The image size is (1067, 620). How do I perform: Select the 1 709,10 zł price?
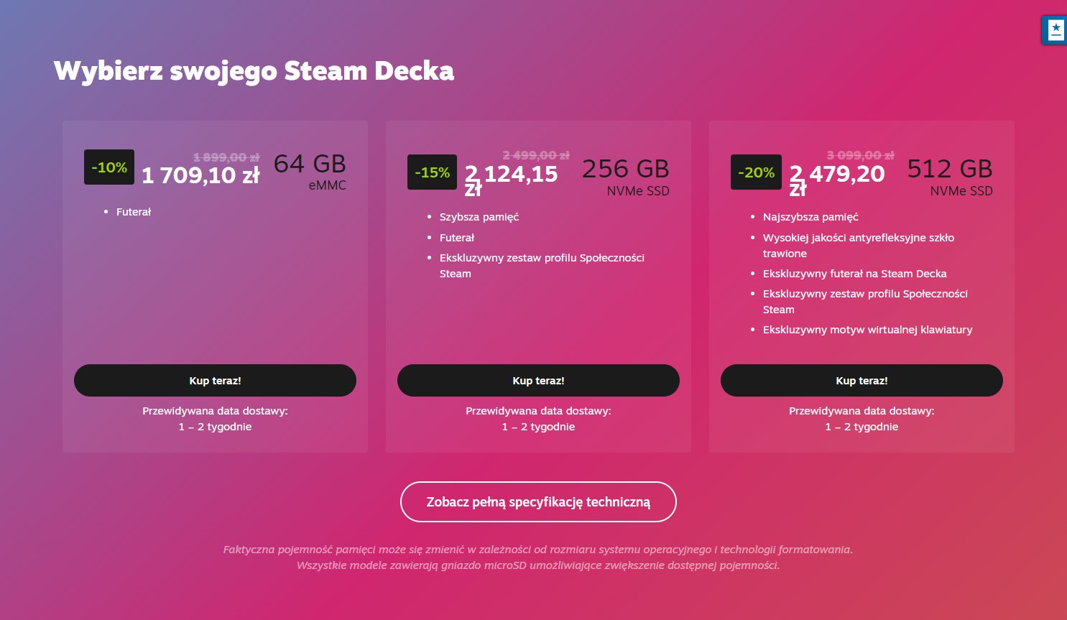(200, 175)
